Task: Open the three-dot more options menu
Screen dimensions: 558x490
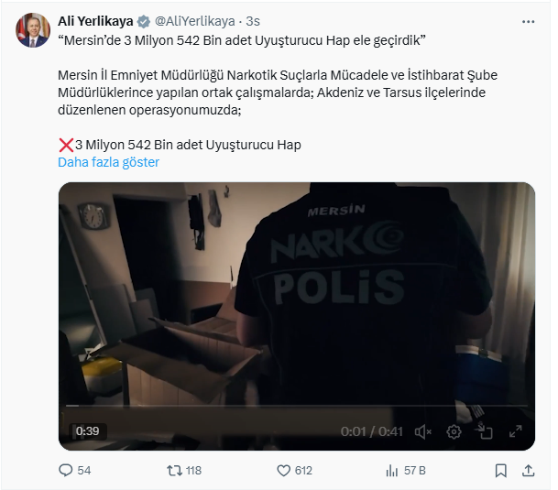Action: pyautogui.click(x=528, y=22)
